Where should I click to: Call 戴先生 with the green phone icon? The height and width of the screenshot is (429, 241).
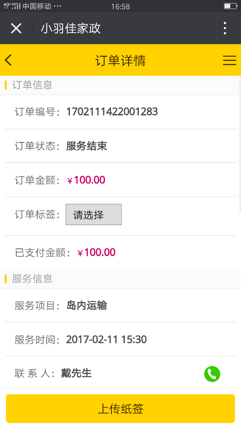coord(212,374)
